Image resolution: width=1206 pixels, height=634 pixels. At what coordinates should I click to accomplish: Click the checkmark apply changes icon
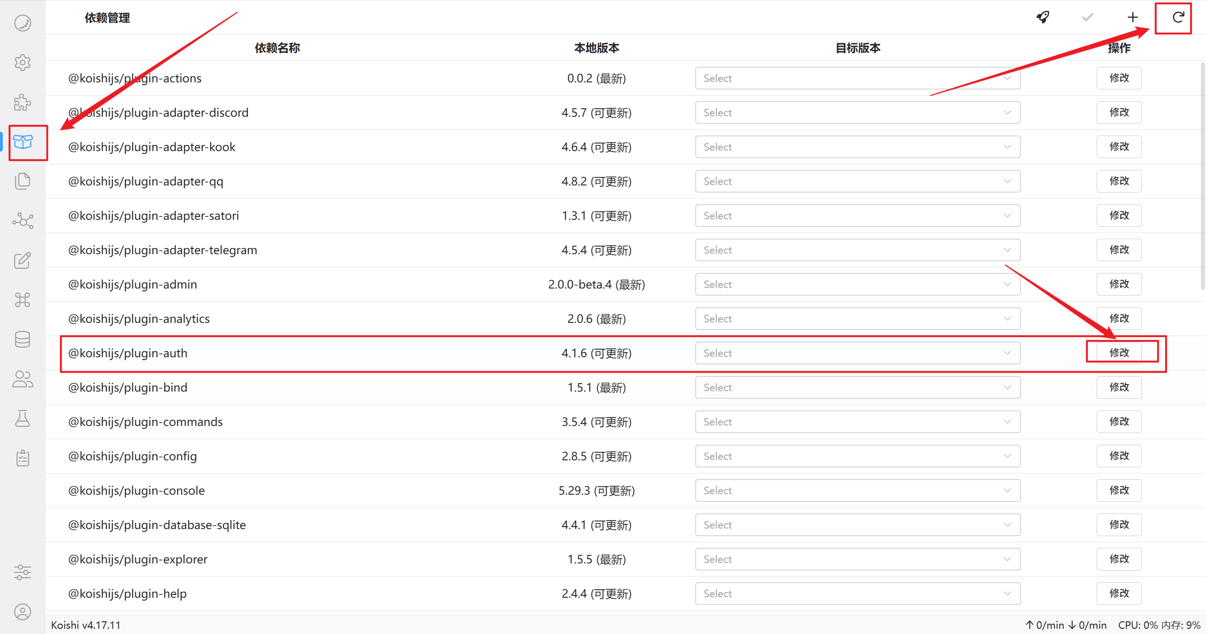[x=1087, y=17]
